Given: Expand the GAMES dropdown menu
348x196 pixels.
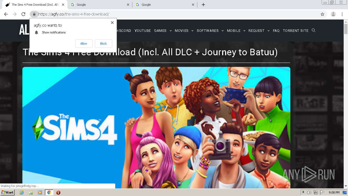Looking at the screenshot, I should (163, 31).
